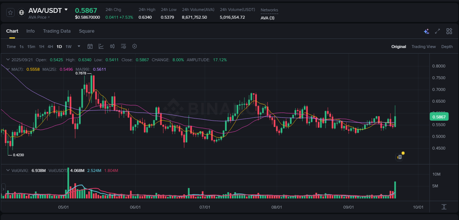
Task: Follow the AVA Price link
Action: tap(38, 17)
